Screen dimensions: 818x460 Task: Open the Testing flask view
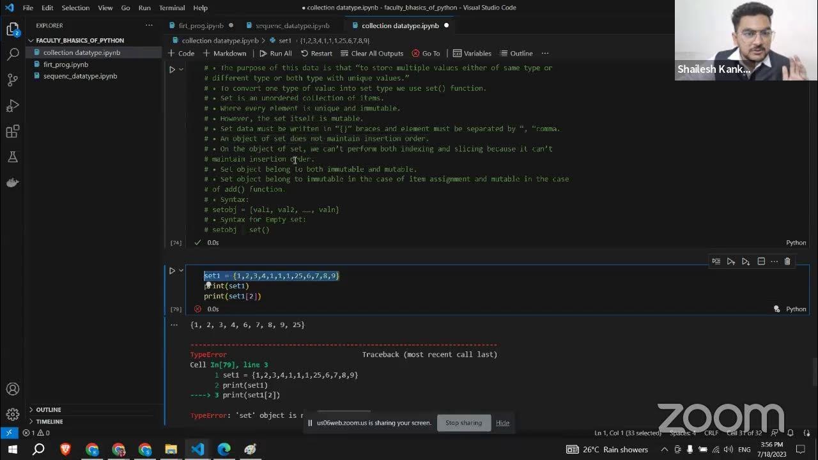pyautogui.click(x=13, y=157)
